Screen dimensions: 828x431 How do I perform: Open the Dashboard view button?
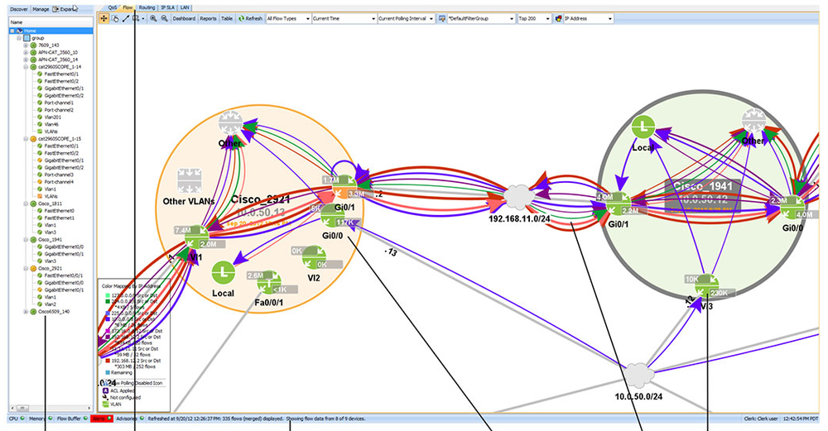(184, 18)
